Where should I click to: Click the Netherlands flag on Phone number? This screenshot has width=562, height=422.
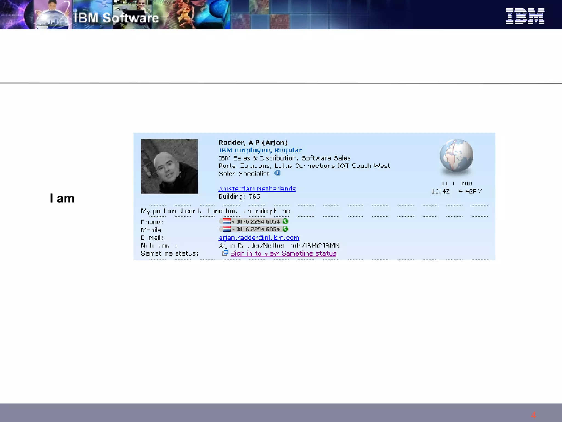pyautogui.click(x=227, y=221)
